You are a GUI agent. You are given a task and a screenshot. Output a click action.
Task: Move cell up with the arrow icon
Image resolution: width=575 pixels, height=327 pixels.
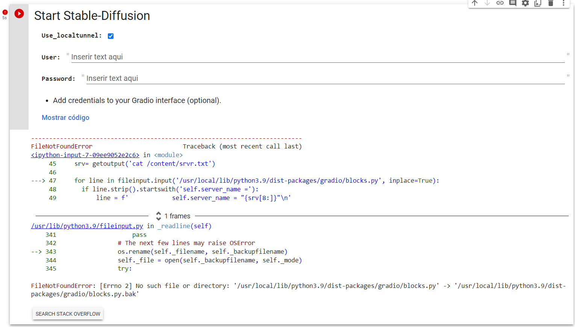(x=475, y=3)
